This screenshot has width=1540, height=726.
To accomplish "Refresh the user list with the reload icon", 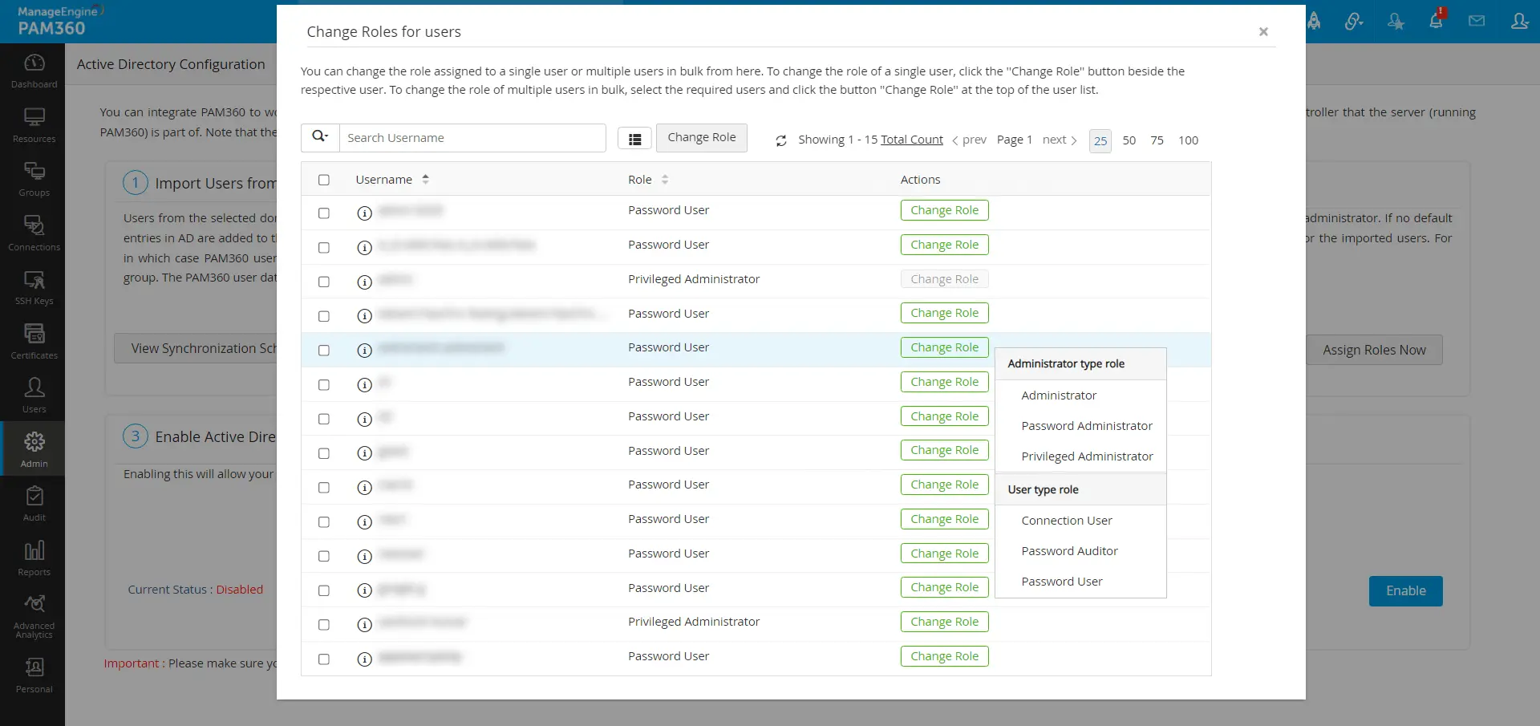I will (x=781, y=140).
